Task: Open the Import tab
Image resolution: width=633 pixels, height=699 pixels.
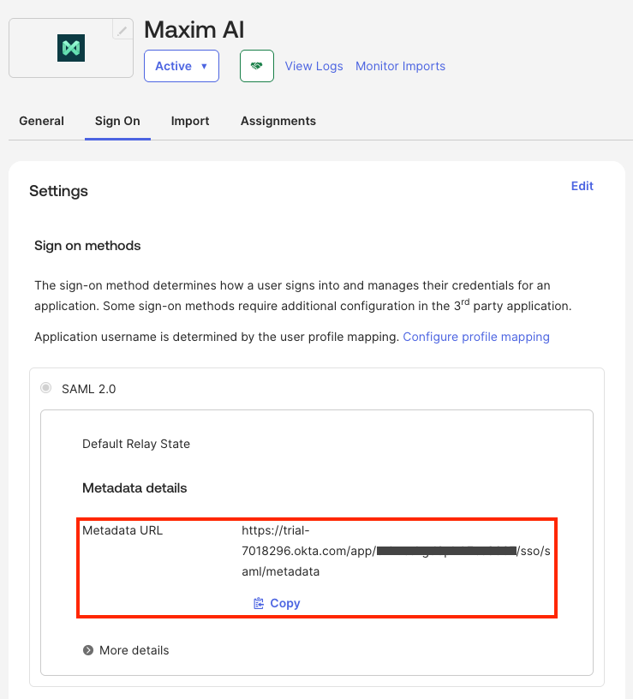Action: (189, 121)
